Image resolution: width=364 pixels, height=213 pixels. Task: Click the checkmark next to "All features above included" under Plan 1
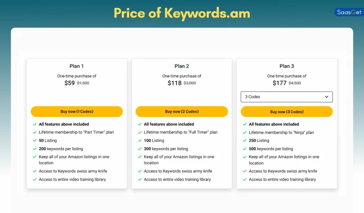pyautogui.click(x=34, y=124)
